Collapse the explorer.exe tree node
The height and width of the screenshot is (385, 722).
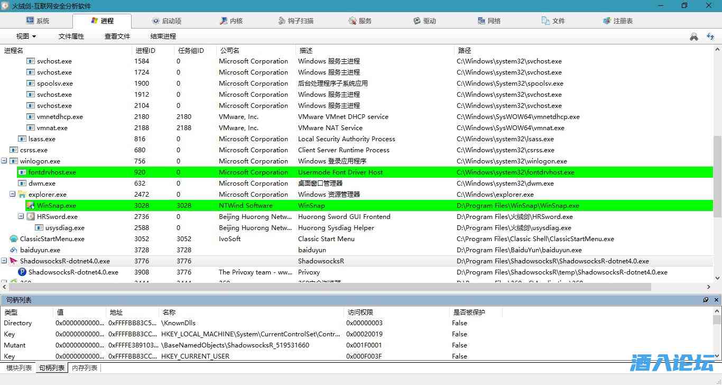[x=13, y=195]
